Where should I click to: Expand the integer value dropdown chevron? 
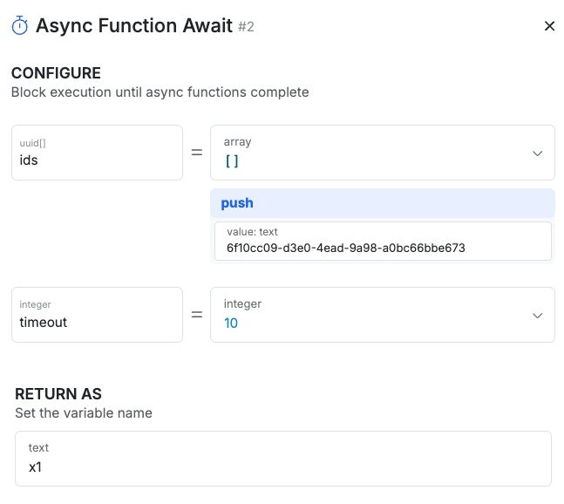coord(537,315)
